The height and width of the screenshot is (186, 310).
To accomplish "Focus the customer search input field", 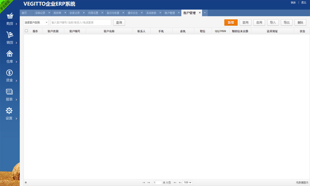I will coord(81,23).
